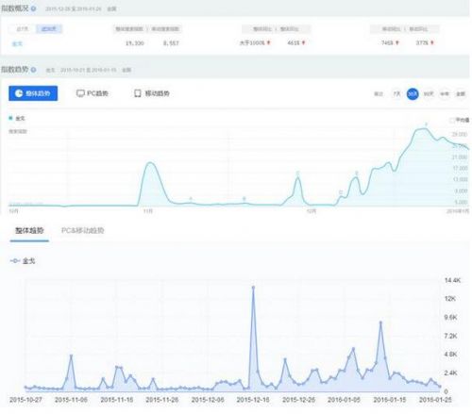Click the 金戈 keyword link in overview
Screen dimensions: 472x414
[17, 43]
